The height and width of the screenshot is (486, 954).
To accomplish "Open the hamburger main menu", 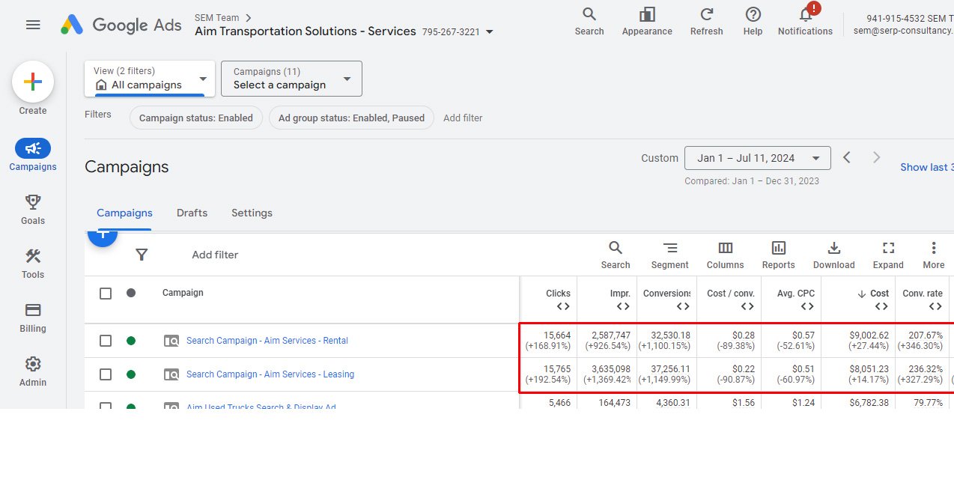I will click(x=33, y=25).
